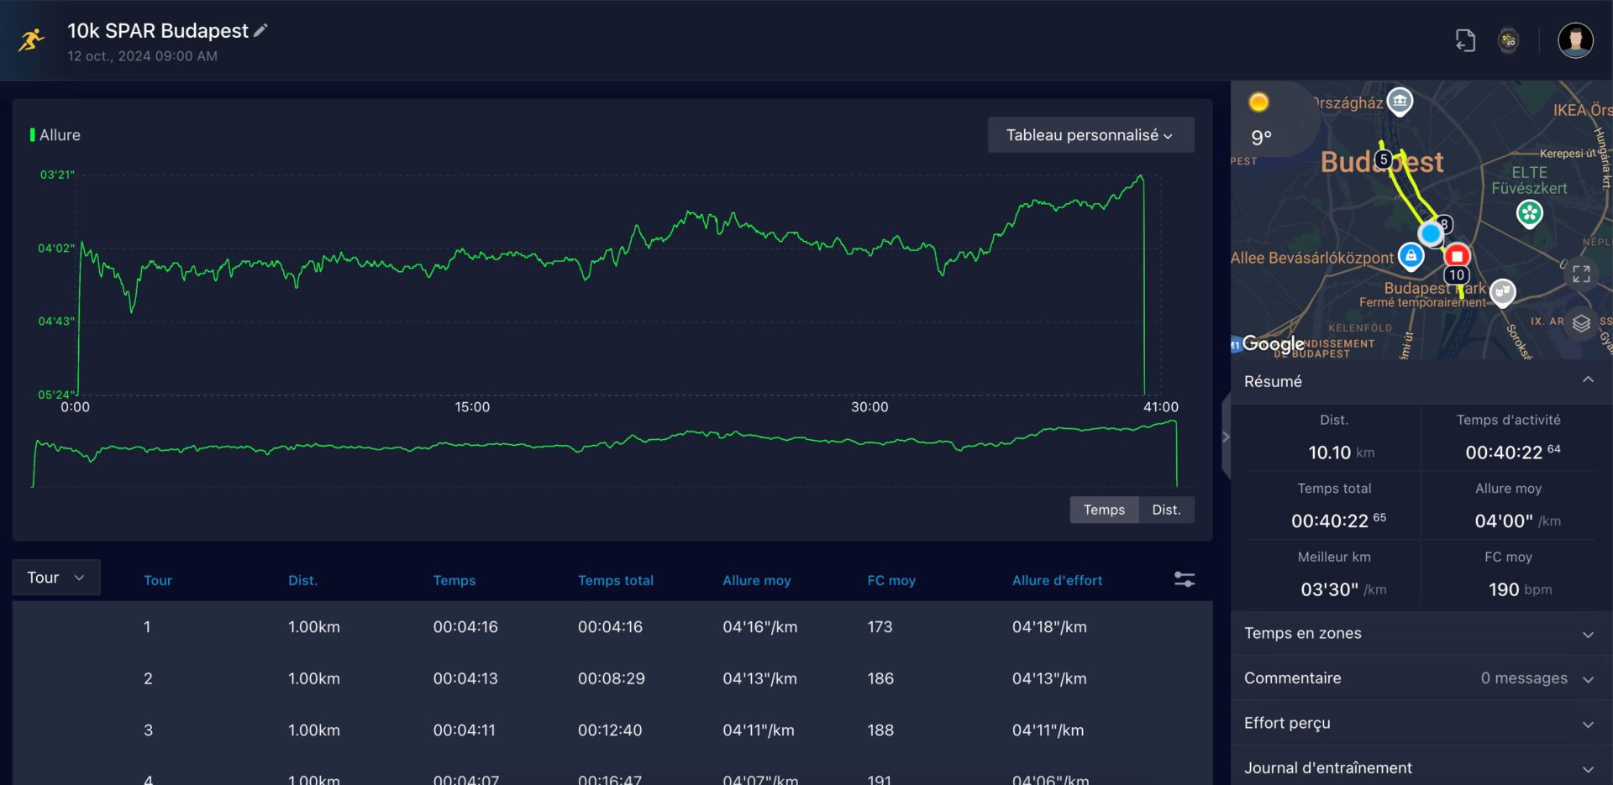Click the Allee shopping center blue pin
The height and width of the screenshot is (785, 1613).
(x=1411, y=256)
